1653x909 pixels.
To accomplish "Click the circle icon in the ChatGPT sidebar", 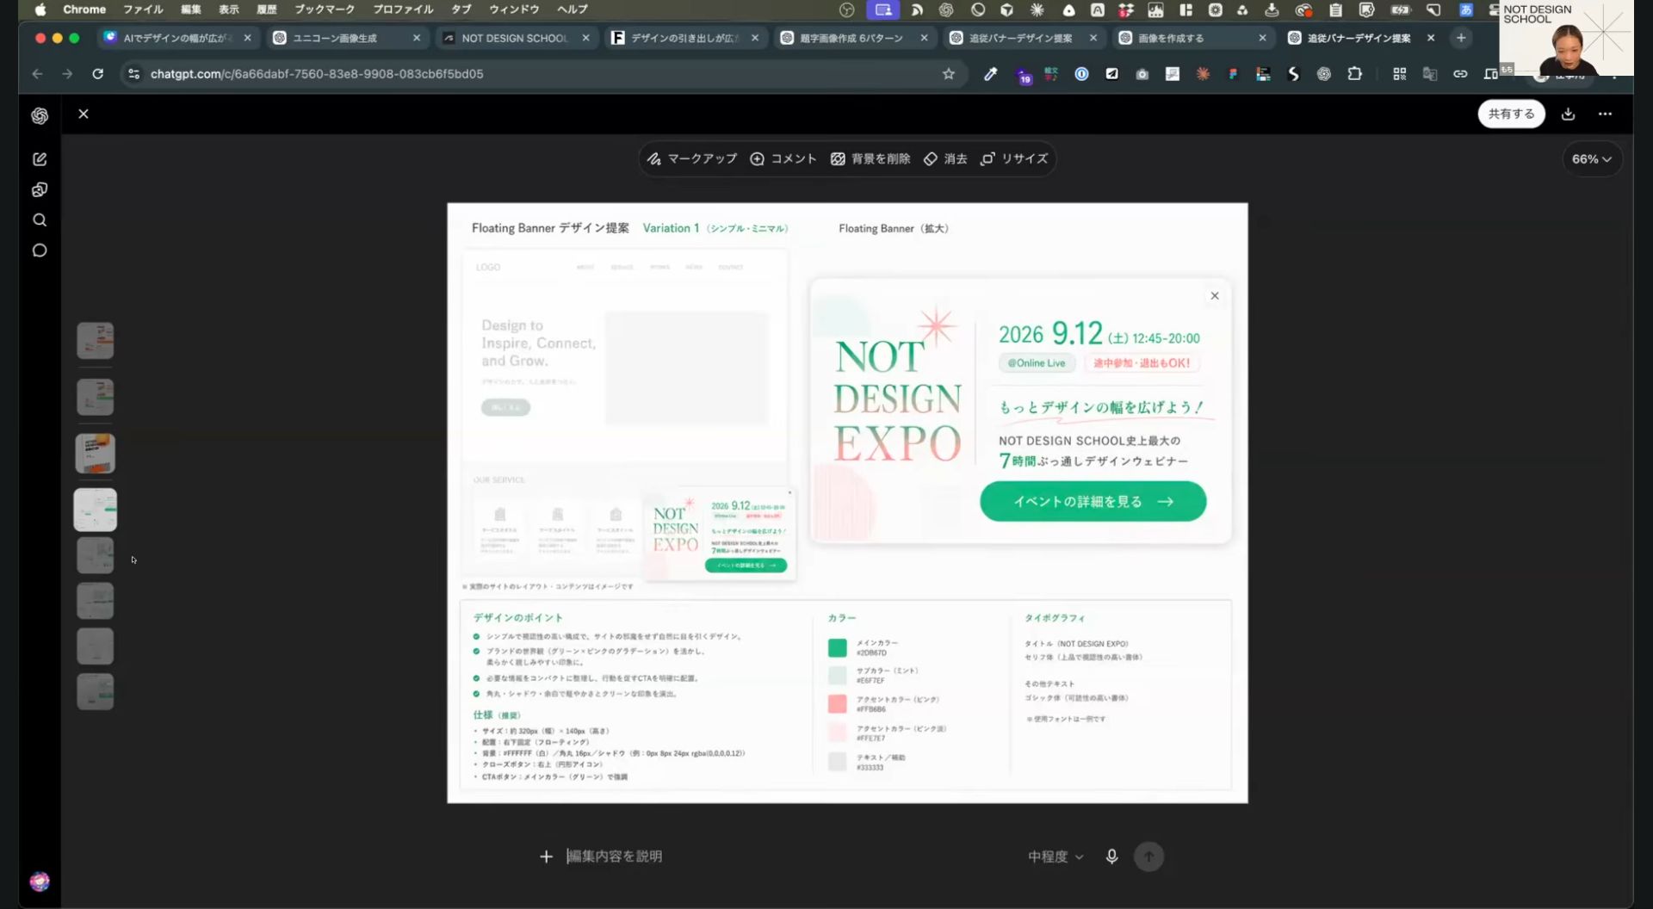I will point(40,250).
